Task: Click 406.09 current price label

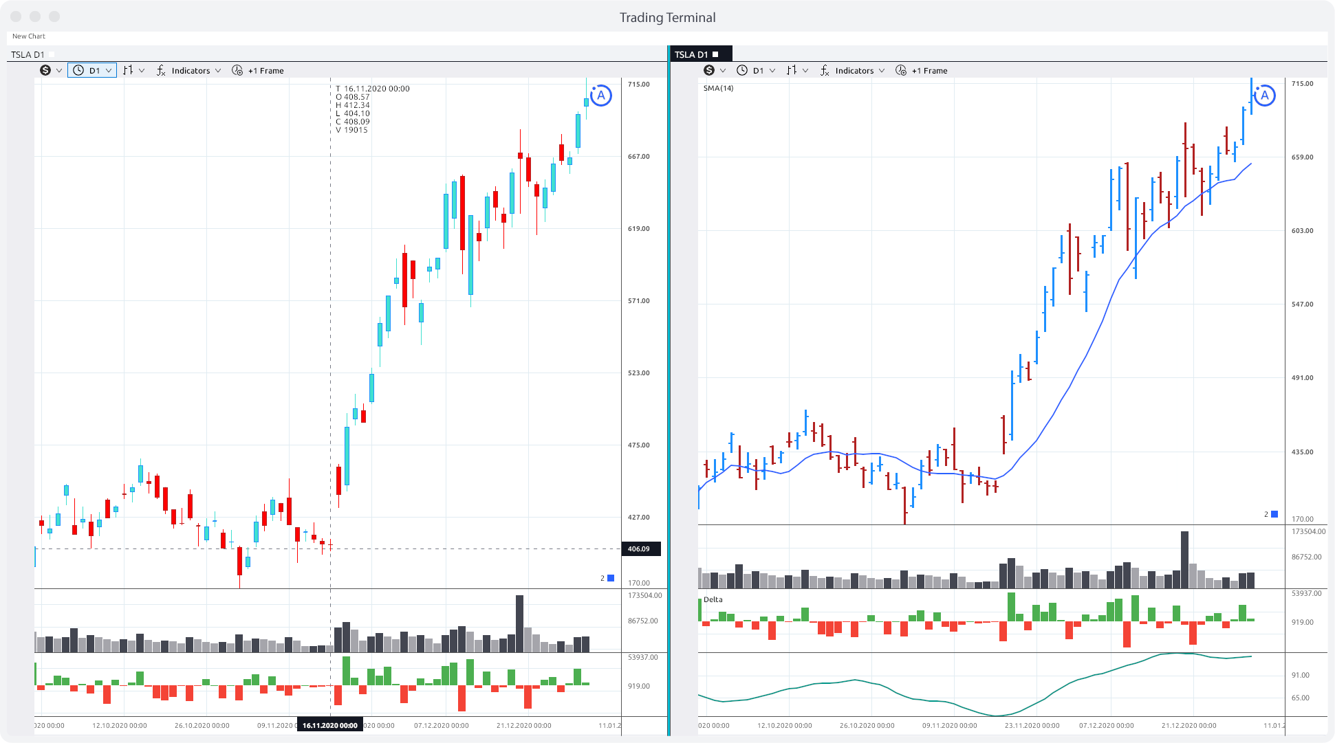Action: pyautogui.click(x=641, y=548)
